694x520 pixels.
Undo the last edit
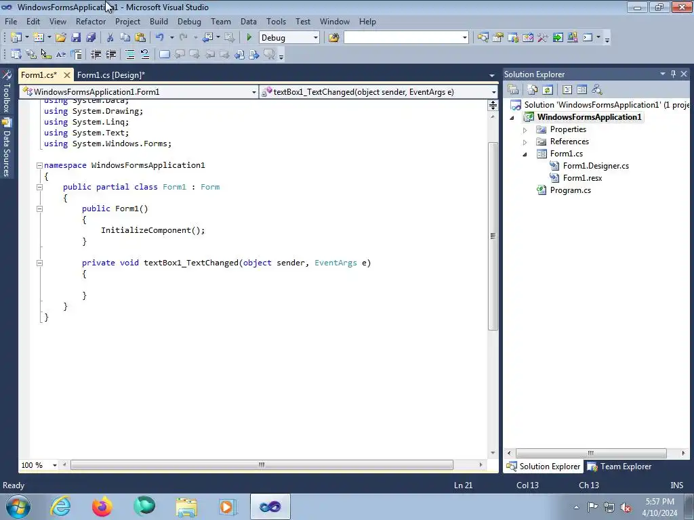coord(160,38)
